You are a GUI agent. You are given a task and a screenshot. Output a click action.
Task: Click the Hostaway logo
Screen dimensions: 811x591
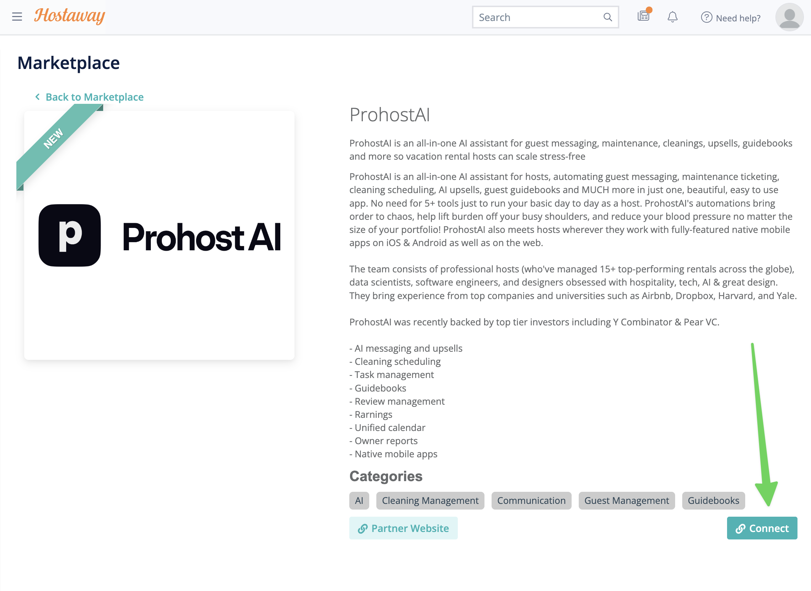(x=69, y=16)
